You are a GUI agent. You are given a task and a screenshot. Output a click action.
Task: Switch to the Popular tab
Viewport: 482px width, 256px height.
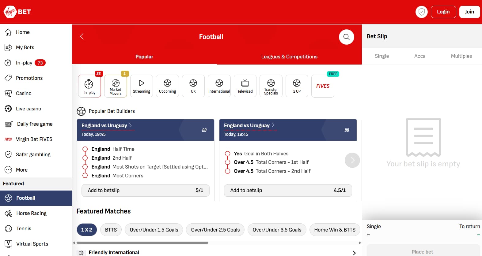[x=144, y=57]
